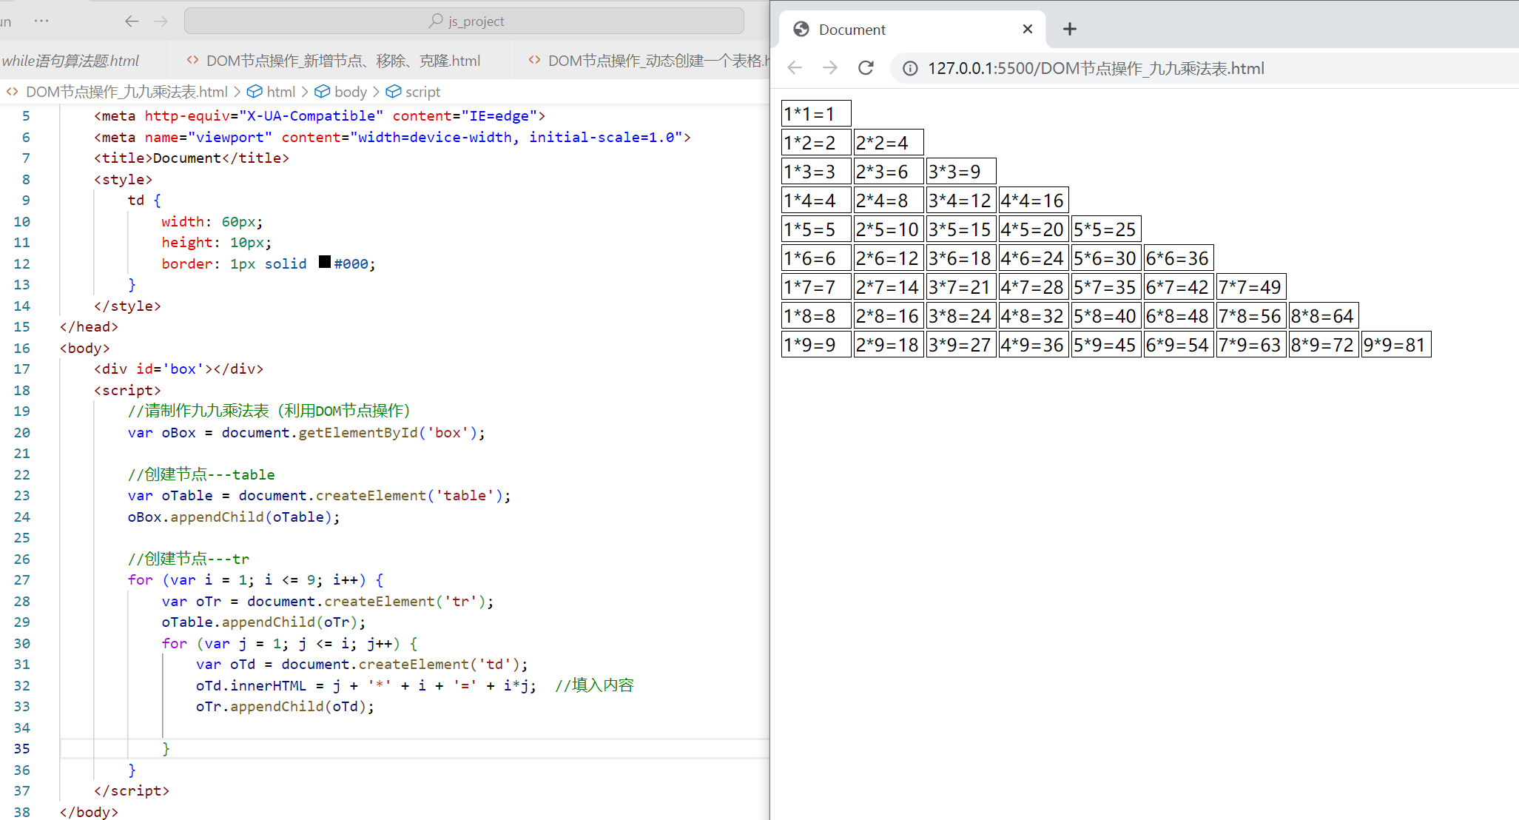The width and height of the screenshot is (1519, 820).
Task: Click the site information icon in the address bar
Action: click(x=910, y=69)
